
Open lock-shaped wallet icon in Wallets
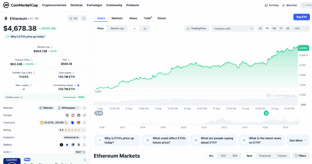pos(79,145)
